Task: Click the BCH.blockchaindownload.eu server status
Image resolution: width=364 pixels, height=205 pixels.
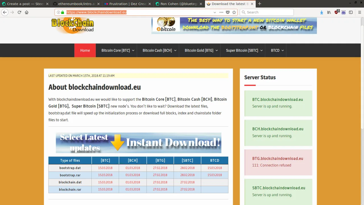Action: pos(278,133)
